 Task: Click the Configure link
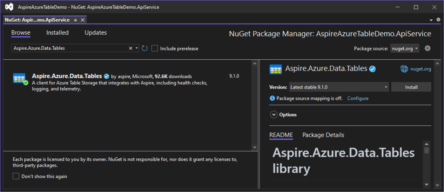(x=358, y=98)
